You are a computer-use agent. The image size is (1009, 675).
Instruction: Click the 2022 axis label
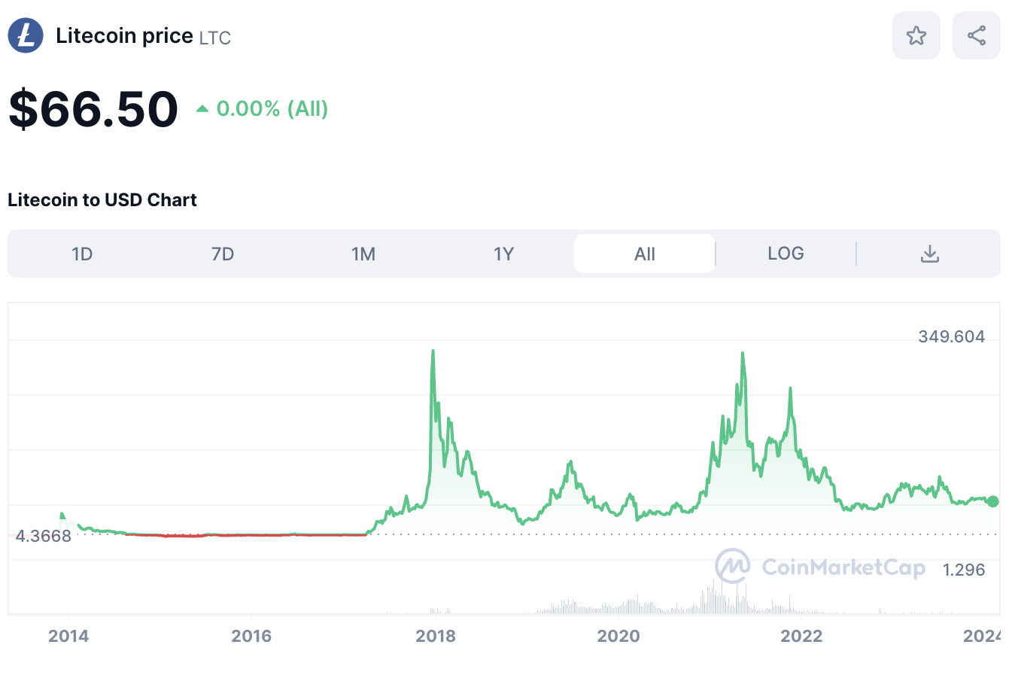(801, 636)
